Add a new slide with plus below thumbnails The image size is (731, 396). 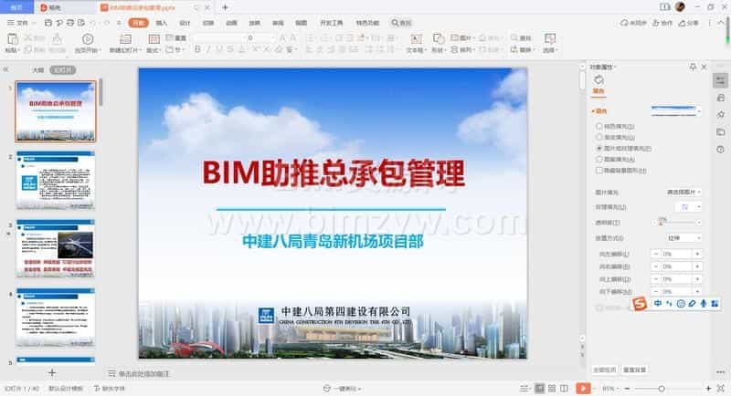coord(52,372)
